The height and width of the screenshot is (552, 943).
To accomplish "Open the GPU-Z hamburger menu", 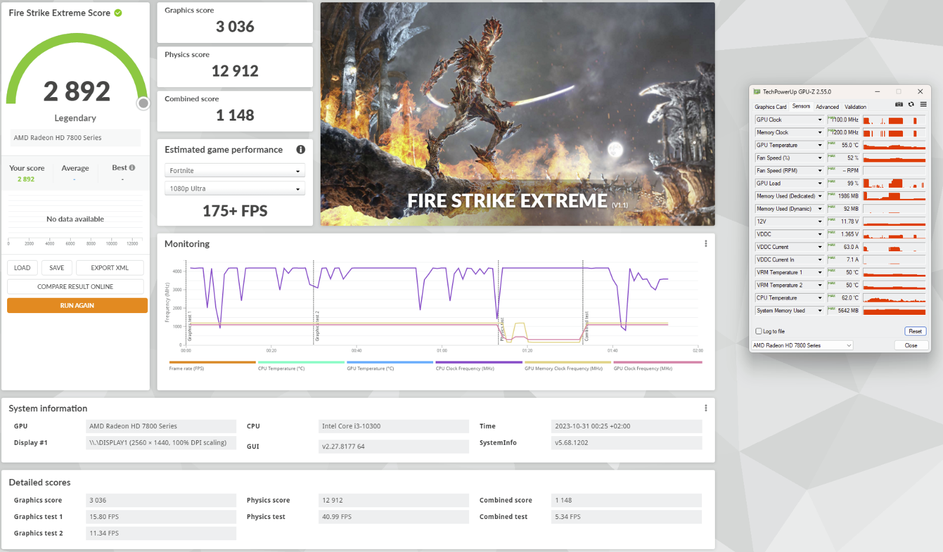I will 924,104.
